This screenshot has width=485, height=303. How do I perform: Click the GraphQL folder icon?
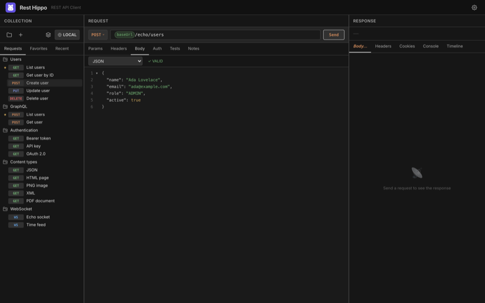coord(5,106)
